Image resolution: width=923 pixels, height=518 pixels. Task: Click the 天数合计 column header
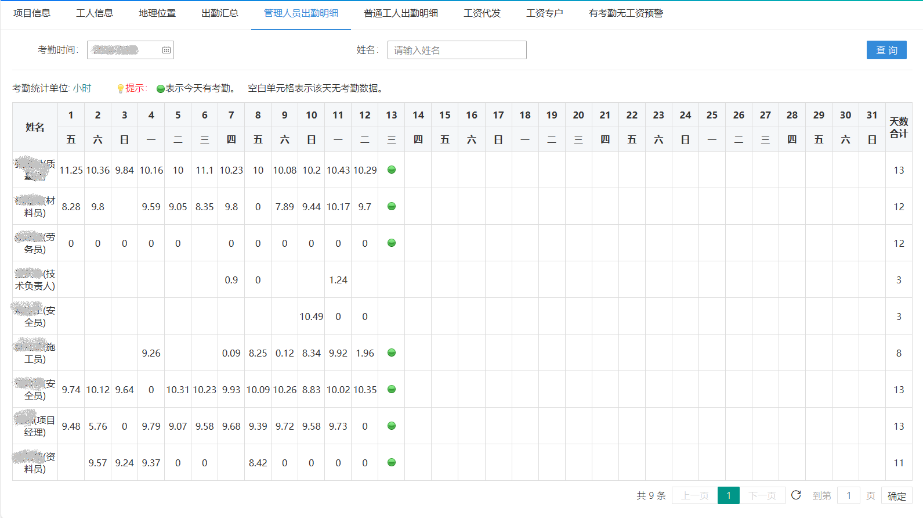899,127
